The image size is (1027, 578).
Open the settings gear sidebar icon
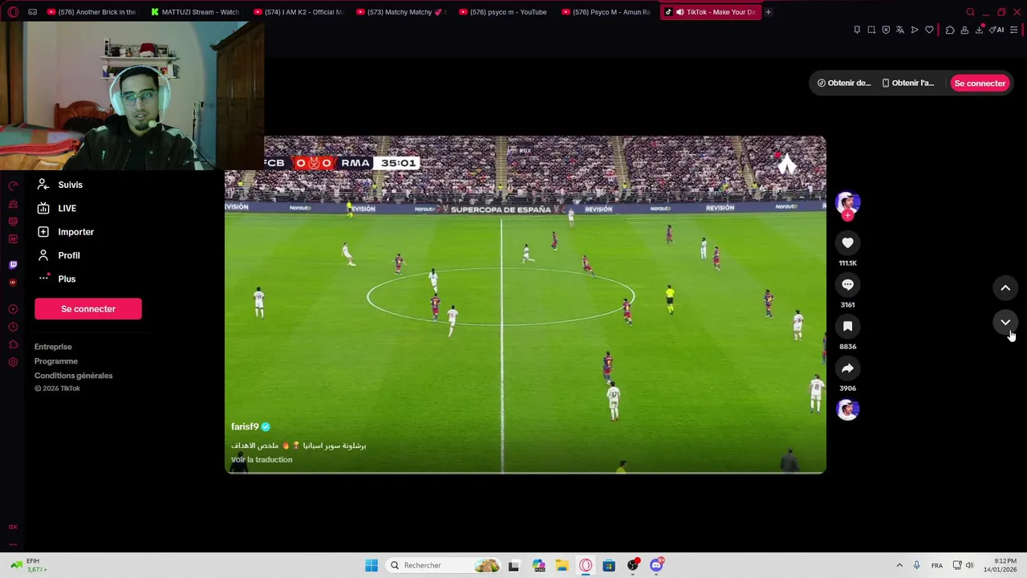[13, 362]
